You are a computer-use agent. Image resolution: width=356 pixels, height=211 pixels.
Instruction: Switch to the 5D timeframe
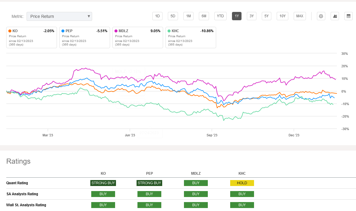coord(173,16)
